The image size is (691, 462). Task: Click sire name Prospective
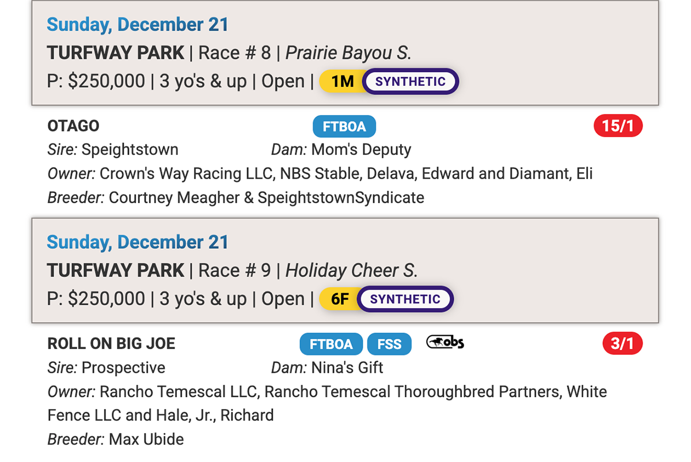(123, 368)
